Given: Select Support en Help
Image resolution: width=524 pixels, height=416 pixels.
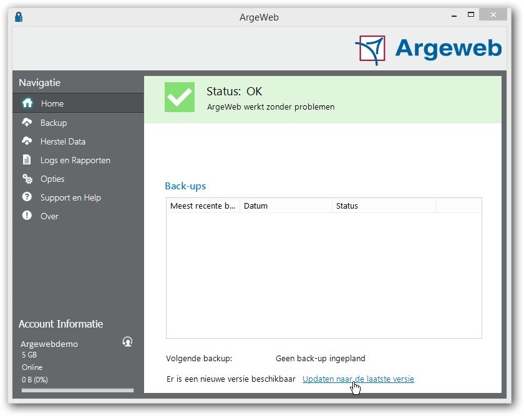Looking at the screenshot, I should coord(78,197).
